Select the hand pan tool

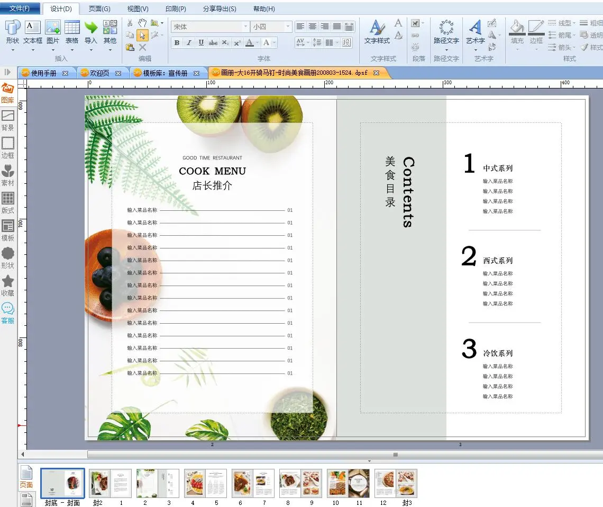[x=142, y=23]
